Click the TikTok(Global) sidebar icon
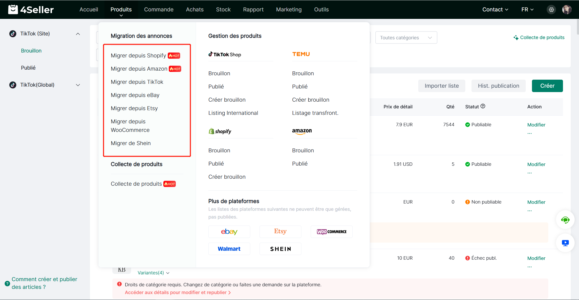 click(x=13, y=85)
